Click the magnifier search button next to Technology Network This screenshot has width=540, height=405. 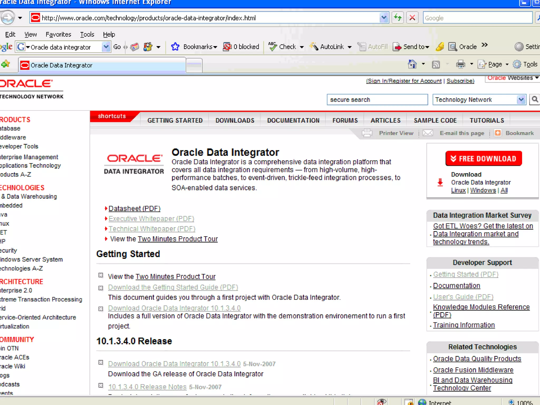click(x=535, y=99)
